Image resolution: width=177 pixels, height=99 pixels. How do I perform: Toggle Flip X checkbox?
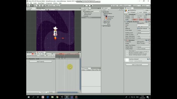click(138, 27)
